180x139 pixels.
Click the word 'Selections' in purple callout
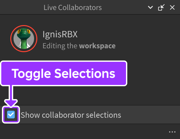click(85, 73)
